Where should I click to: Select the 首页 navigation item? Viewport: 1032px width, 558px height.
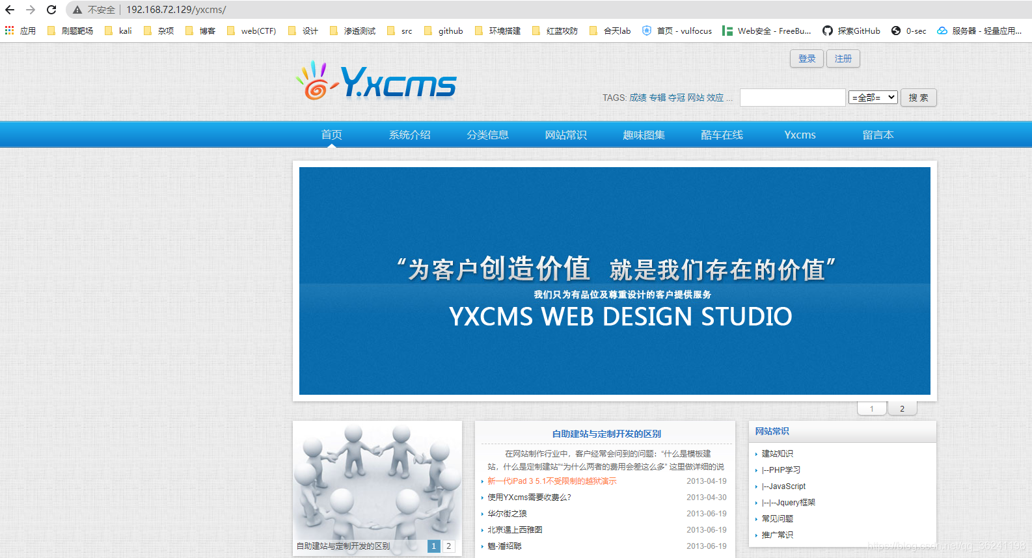(332, 135)
